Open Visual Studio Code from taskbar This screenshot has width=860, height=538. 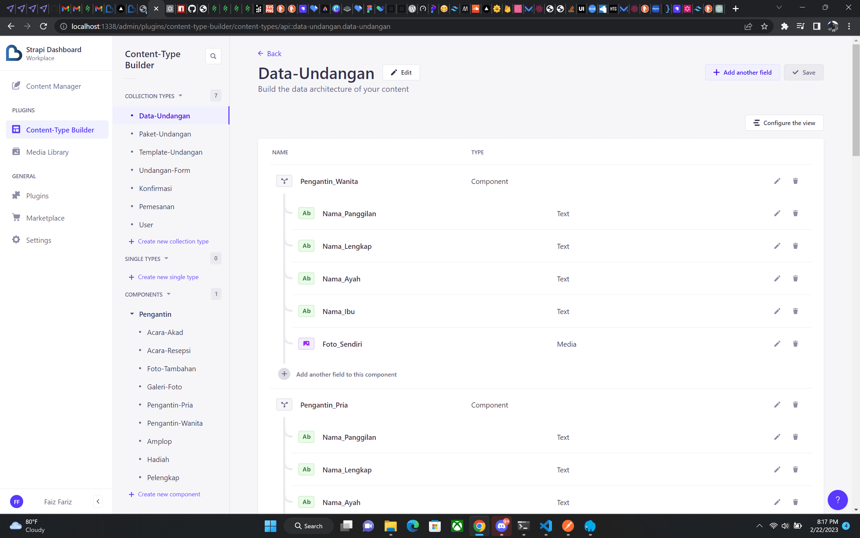click(546, 526)
